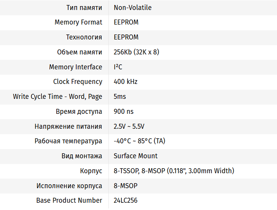This screenshot has width=277, height=210.
Task: Select the "Surface Mount" value
Action: coord(136,156)
